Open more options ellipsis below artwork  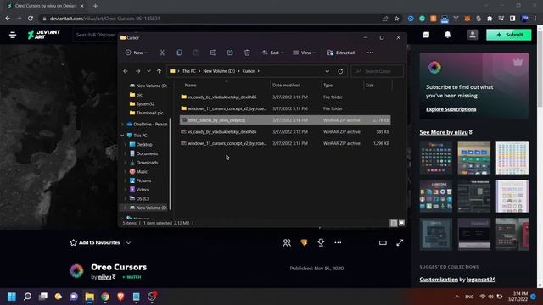[338, 243]
